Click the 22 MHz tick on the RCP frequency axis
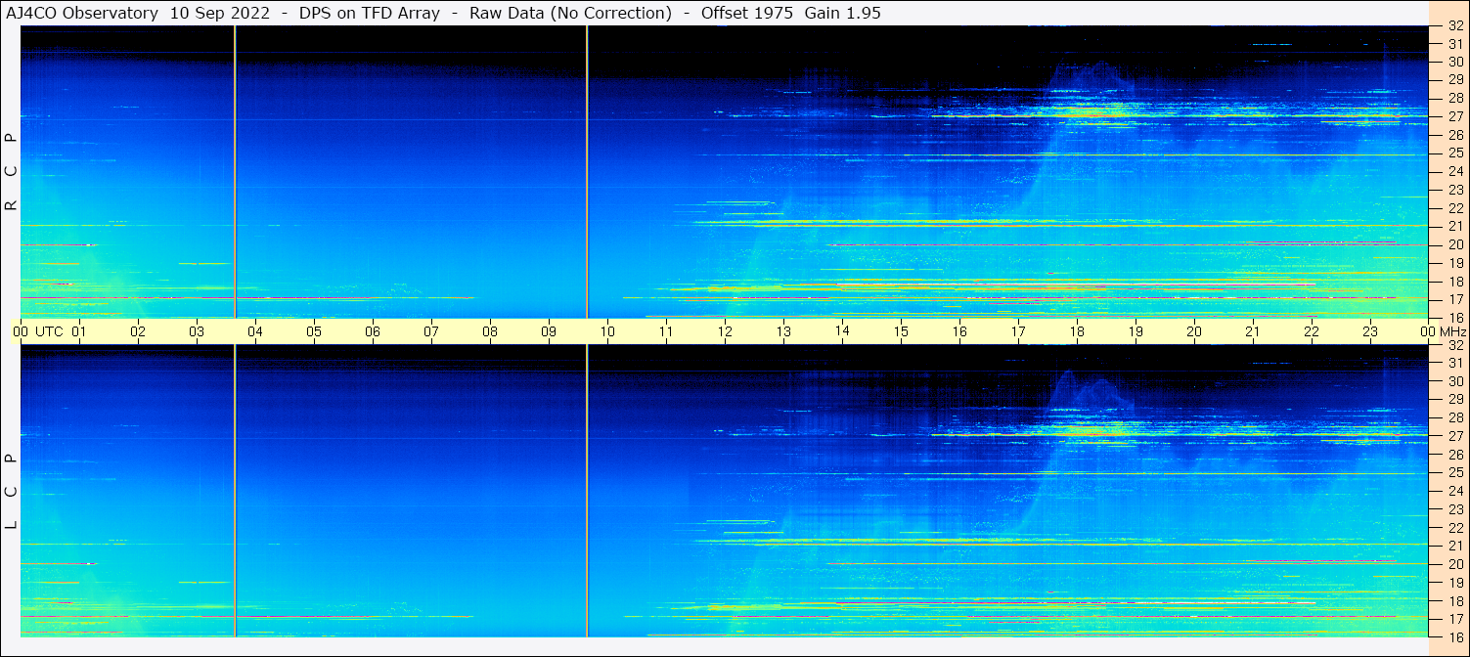This screenshot has width=1470, height=657. (x=1455, y=208)
